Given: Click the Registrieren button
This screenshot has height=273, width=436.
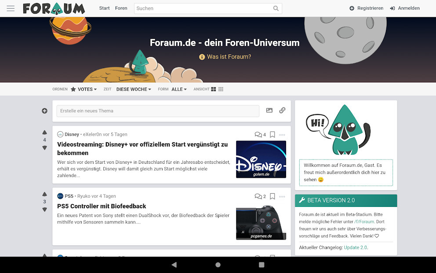Looking at the screenshot, I should coord(366,8).
